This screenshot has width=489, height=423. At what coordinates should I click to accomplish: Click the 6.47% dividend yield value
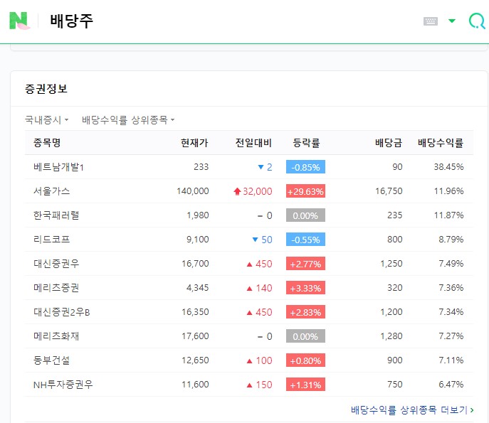pos(451,385)
